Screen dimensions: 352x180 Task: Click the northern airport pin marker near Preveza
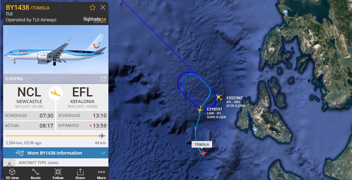[x=285, y=12]
